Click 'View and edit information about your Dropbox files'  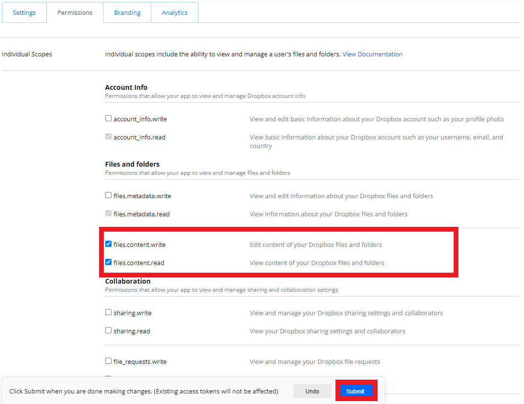pos(341,196)
